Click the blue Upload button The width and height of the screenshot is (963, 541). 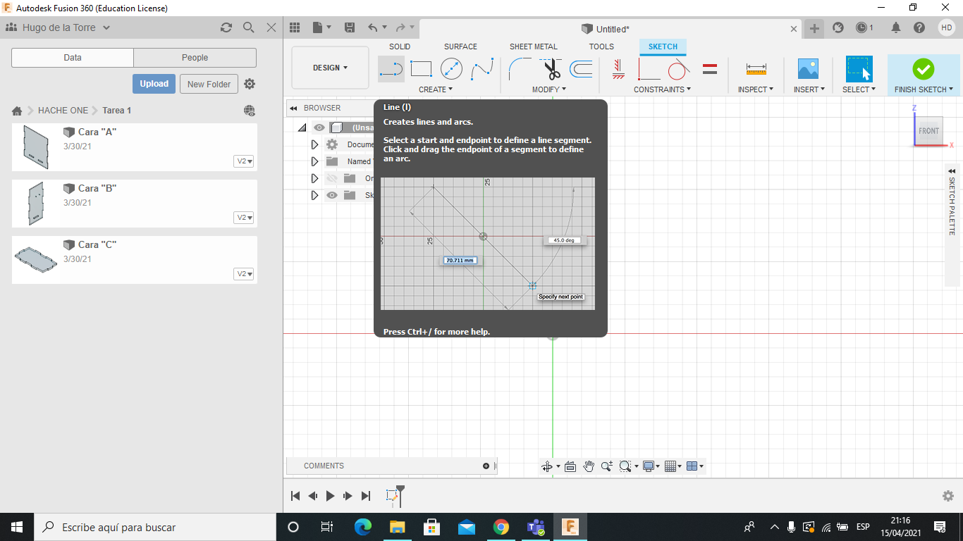pos(154,84)
